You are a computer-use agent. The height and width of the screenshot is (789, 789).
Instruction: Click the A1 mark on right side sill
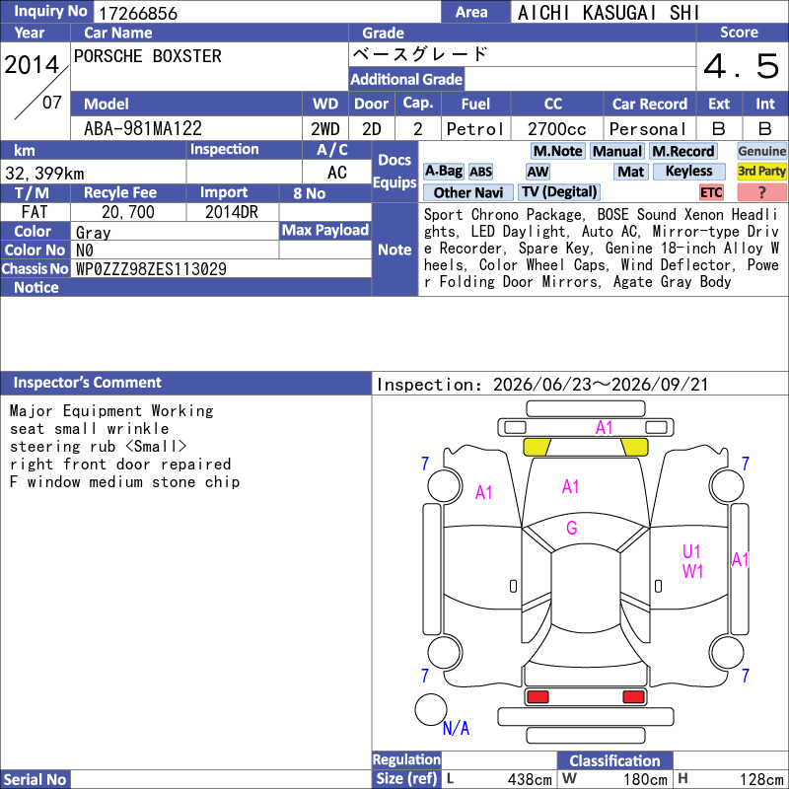click(x=740, y=559)
